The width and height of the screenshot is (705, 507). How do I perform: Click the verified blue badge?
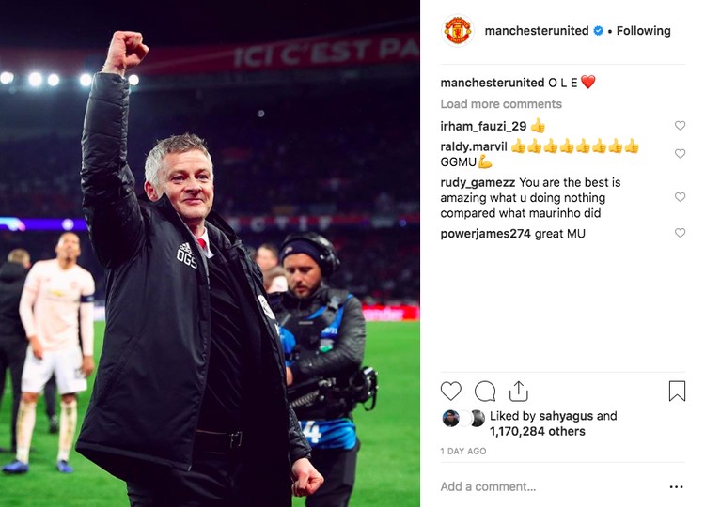tap(598, 31)
